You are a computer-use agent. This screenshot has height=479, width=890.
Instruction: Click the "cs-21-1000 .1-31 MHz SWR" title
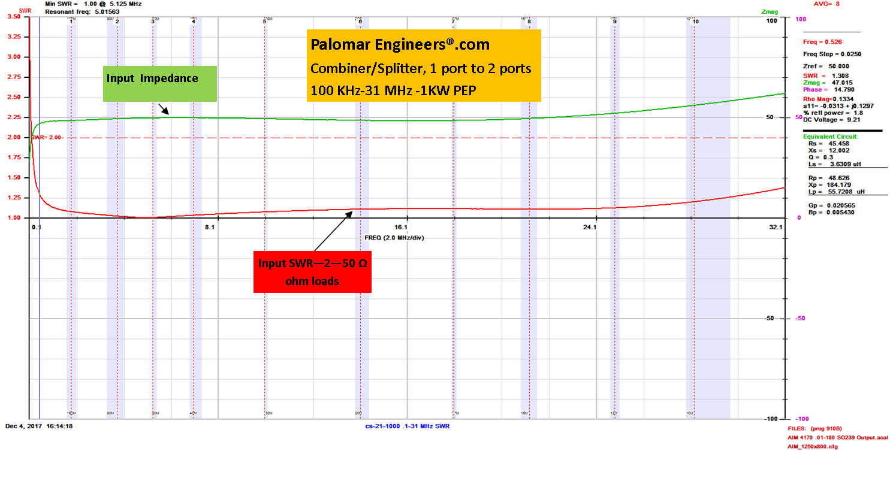408,426
